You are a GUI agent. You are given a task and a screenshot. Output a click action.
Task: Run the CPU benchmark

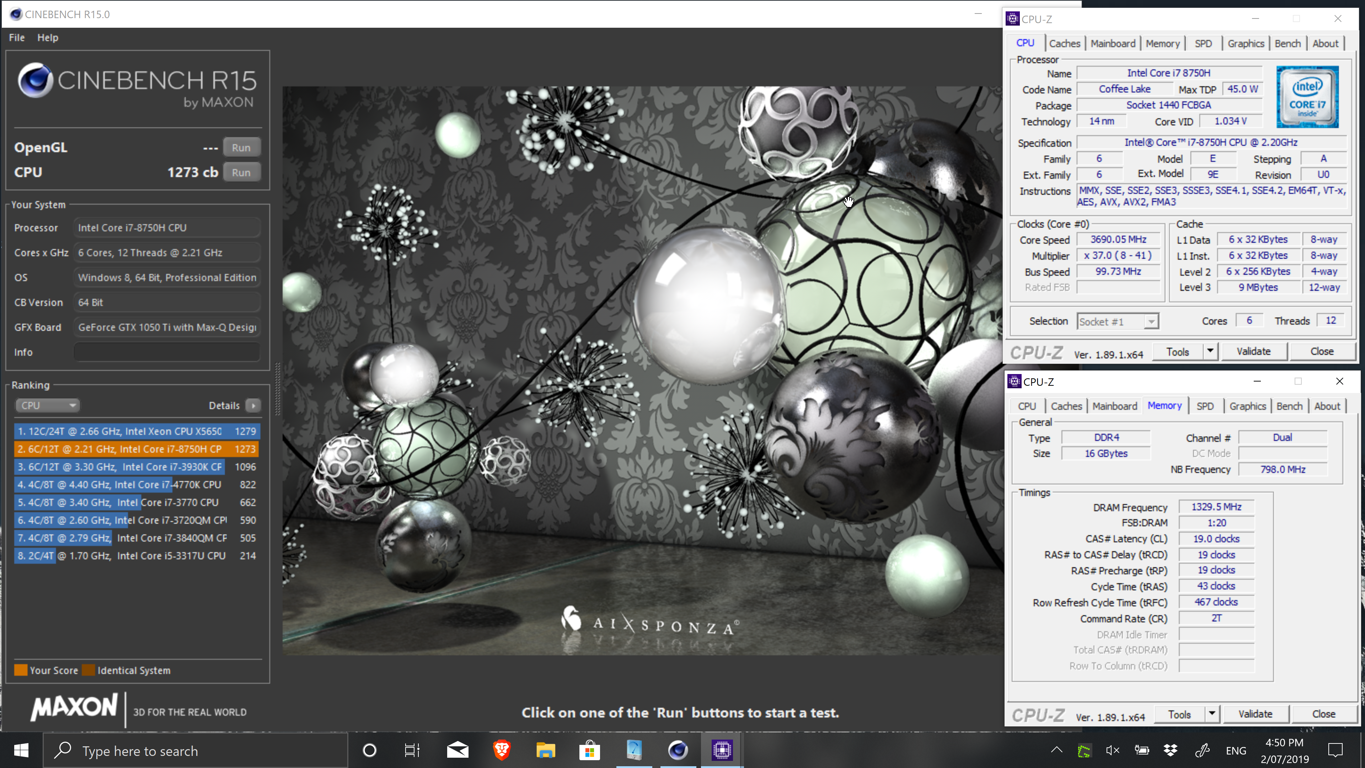pos(241,172)
